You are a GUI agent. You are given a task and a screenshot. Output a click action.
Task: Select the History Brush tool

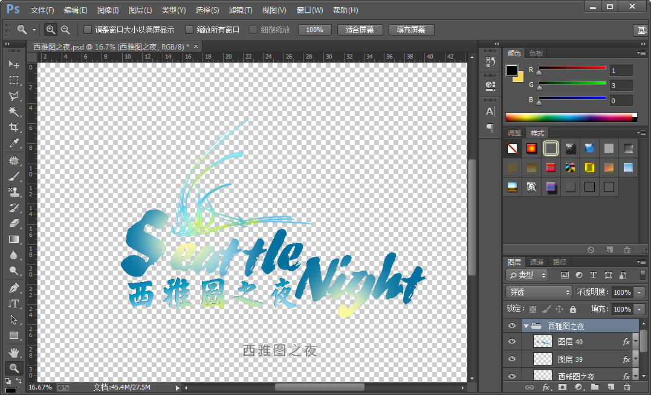point(14,207)
